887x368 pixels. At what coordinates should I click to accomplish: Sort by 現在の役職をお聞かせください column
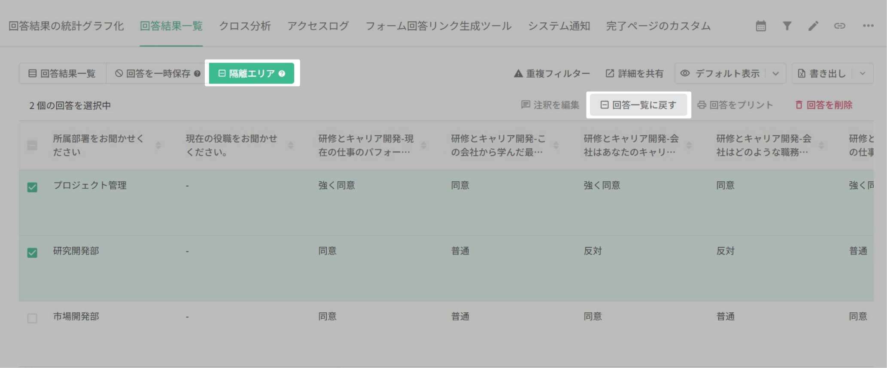tap(291, 145)
